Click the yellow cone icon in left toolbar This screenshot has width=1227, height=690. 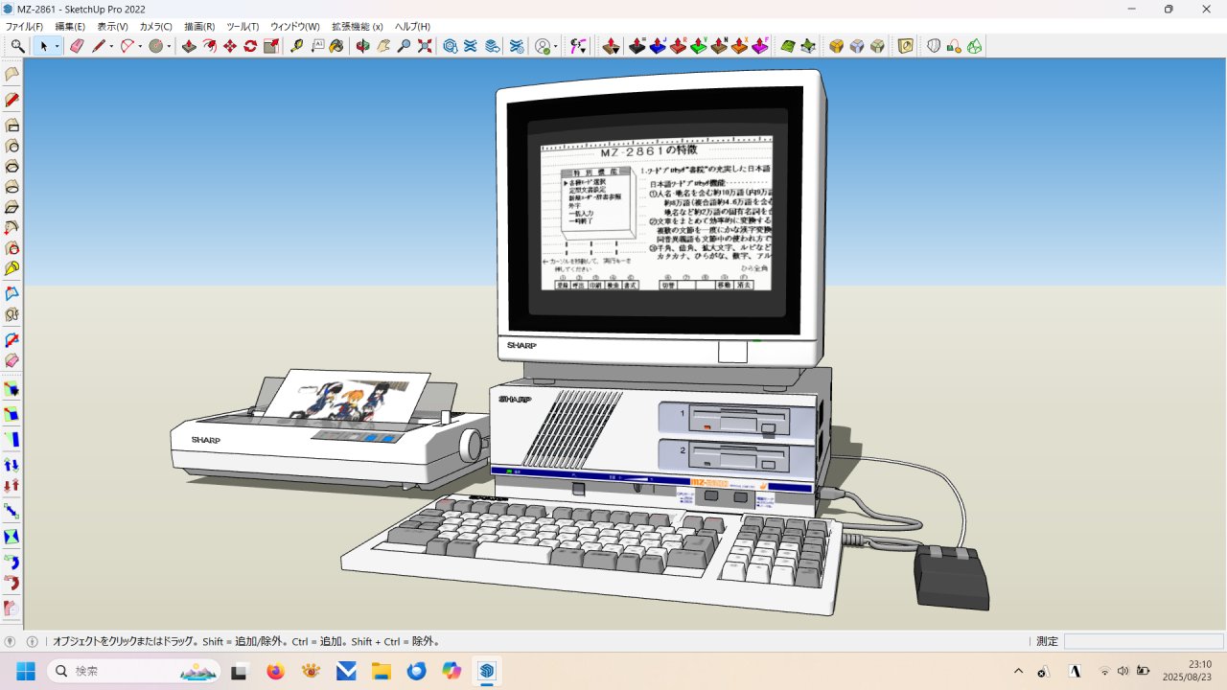tap(12, 268)
